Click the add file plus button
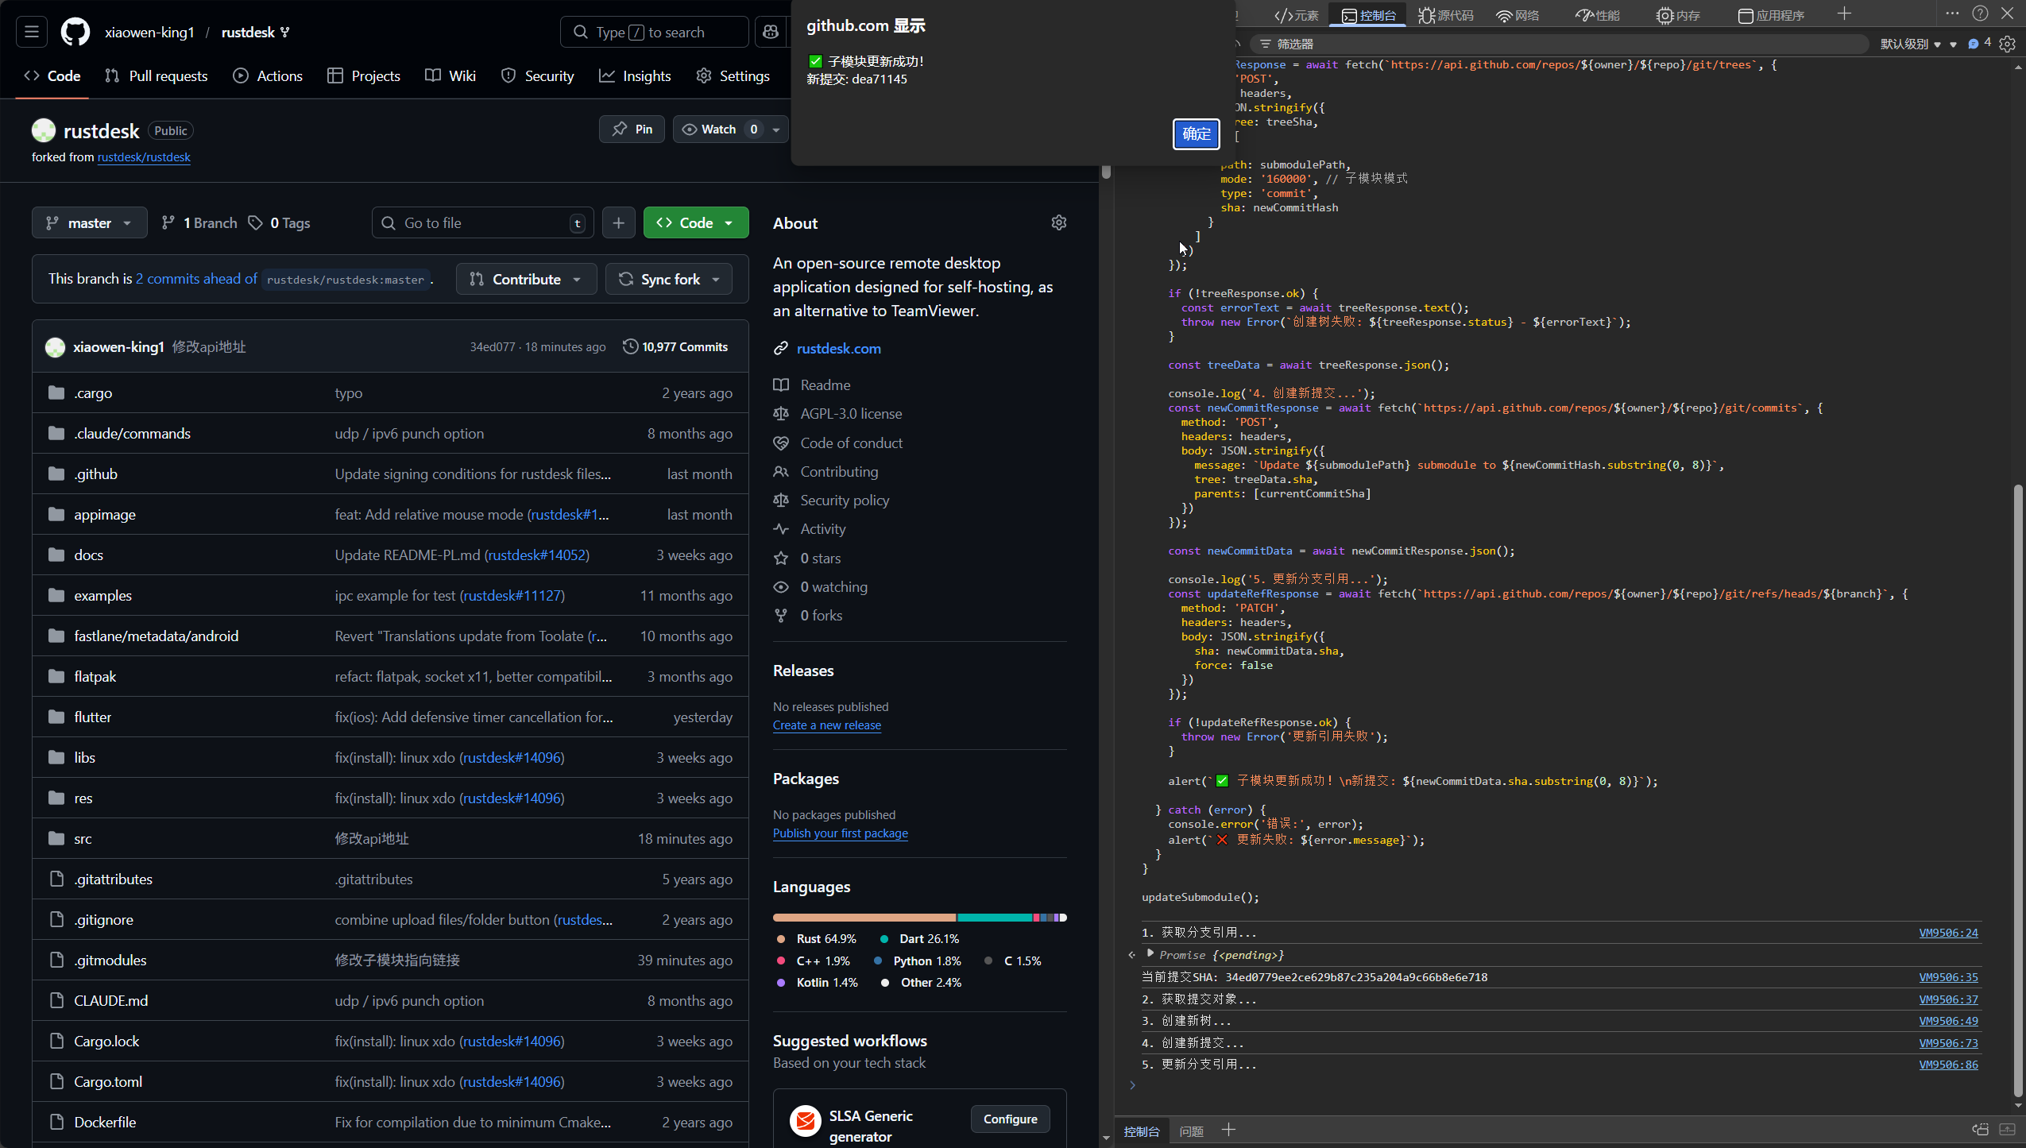The height and width of the screenshot is (1148, 2026). pos(618,222)
